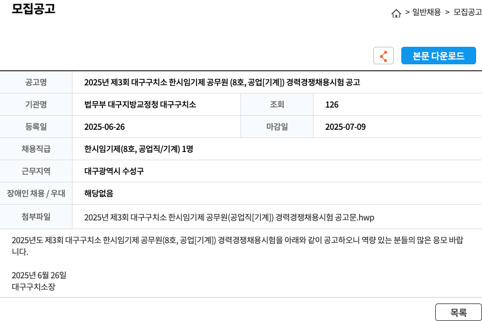Click the announcement body paragraph
Image resolution: width=482 pixels, height=321 pixels.
point(237,246)
